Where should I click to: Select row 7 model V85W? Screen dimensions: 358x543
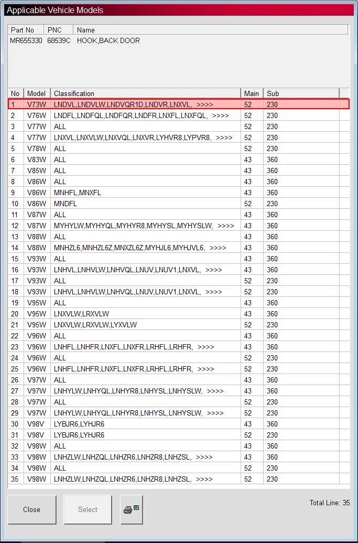pyautogui.click(x=179, y=171)
